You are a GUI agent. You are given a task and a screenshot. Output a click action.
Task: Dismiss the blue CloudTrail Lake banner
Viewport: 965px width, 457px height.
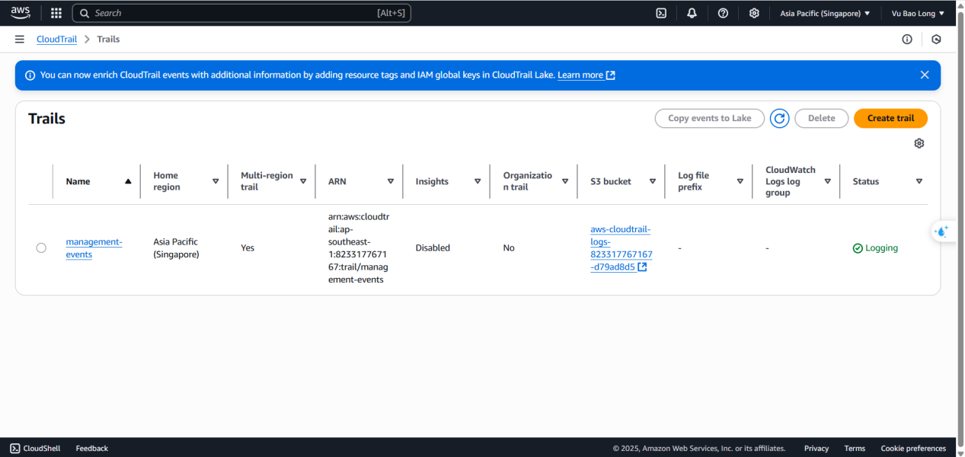[925, 75]
